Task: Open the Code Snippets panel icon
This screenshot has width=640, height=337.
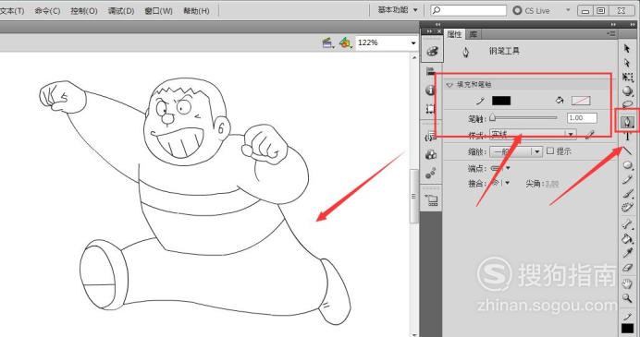Action: coord(431,137)
